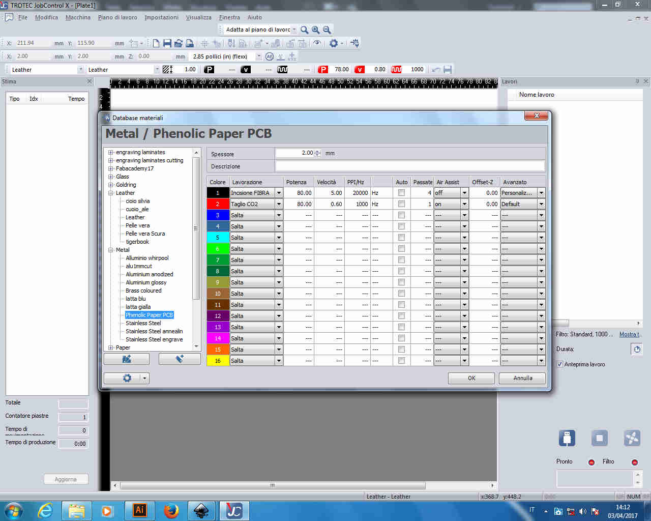Screen dimensions: 651x521
Task: Click the zoom in magnifier icon
Action: 316,30
